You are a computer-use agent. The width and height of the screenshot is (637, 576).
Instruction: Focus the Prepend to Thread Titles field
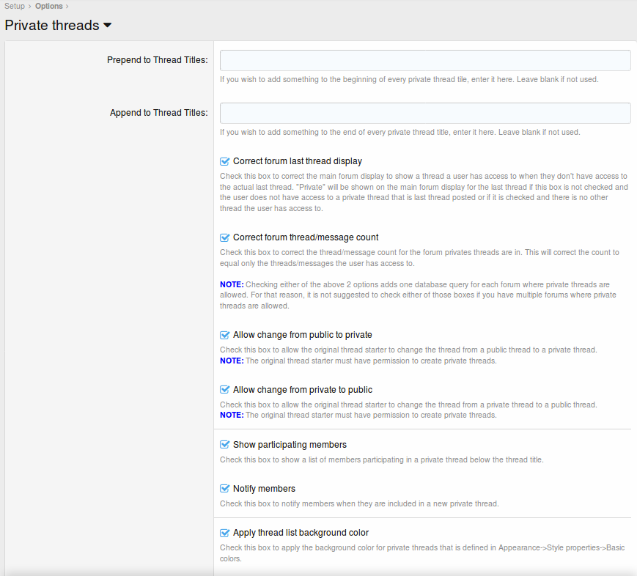click(425, 60)
